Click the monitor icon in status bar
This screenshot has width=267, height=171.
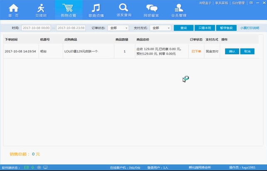pyautogui.click(x=45, y=167)
